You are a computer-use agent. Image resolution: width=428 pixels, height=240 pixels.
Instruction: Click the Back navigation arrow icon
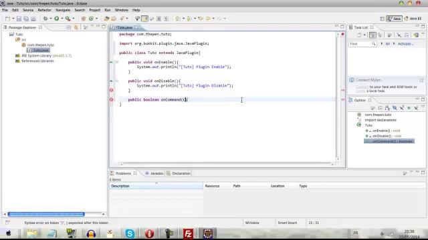coord(208,19)
